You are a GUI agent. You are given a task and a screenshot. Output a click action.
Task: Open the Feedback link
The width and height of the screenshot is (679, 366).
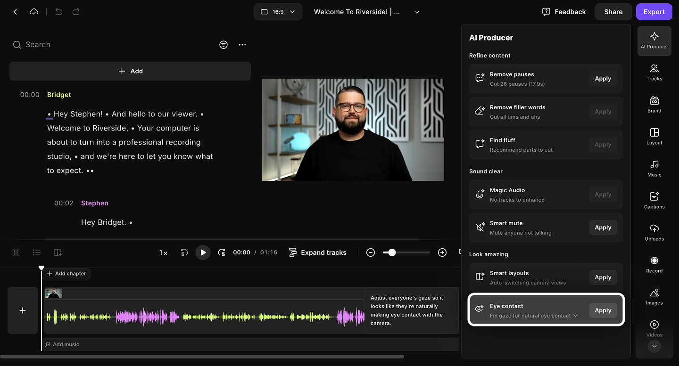point(564,12)
